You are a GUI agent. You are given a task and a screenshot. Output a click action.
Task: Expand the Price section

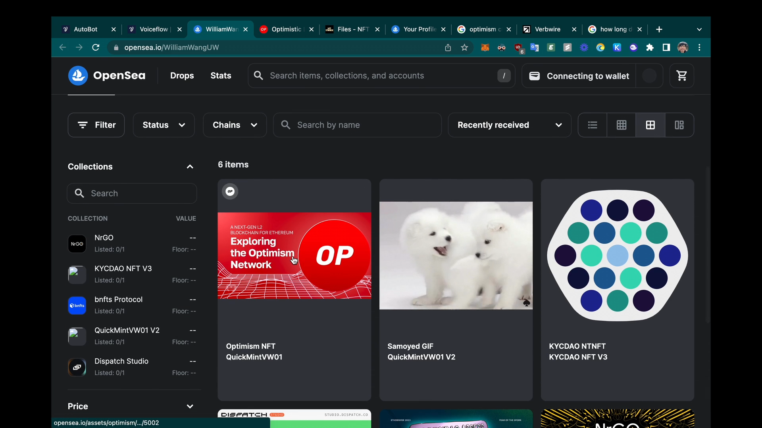click(190, 407)
